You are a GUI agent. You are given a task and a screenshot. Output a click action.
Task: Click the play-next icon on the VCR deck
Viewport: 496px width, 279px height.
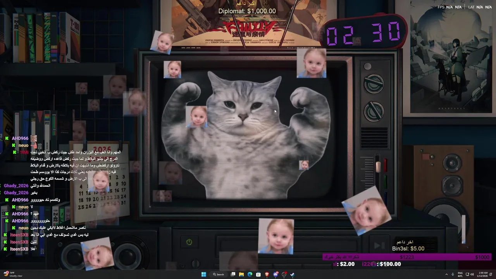coord(379,246)
